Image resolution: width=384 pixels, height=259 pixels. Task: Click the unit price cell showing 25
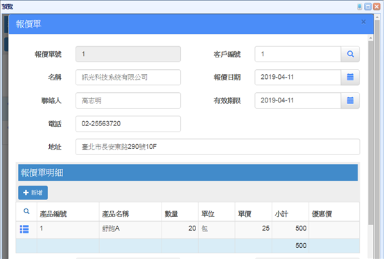pos(254,230)
